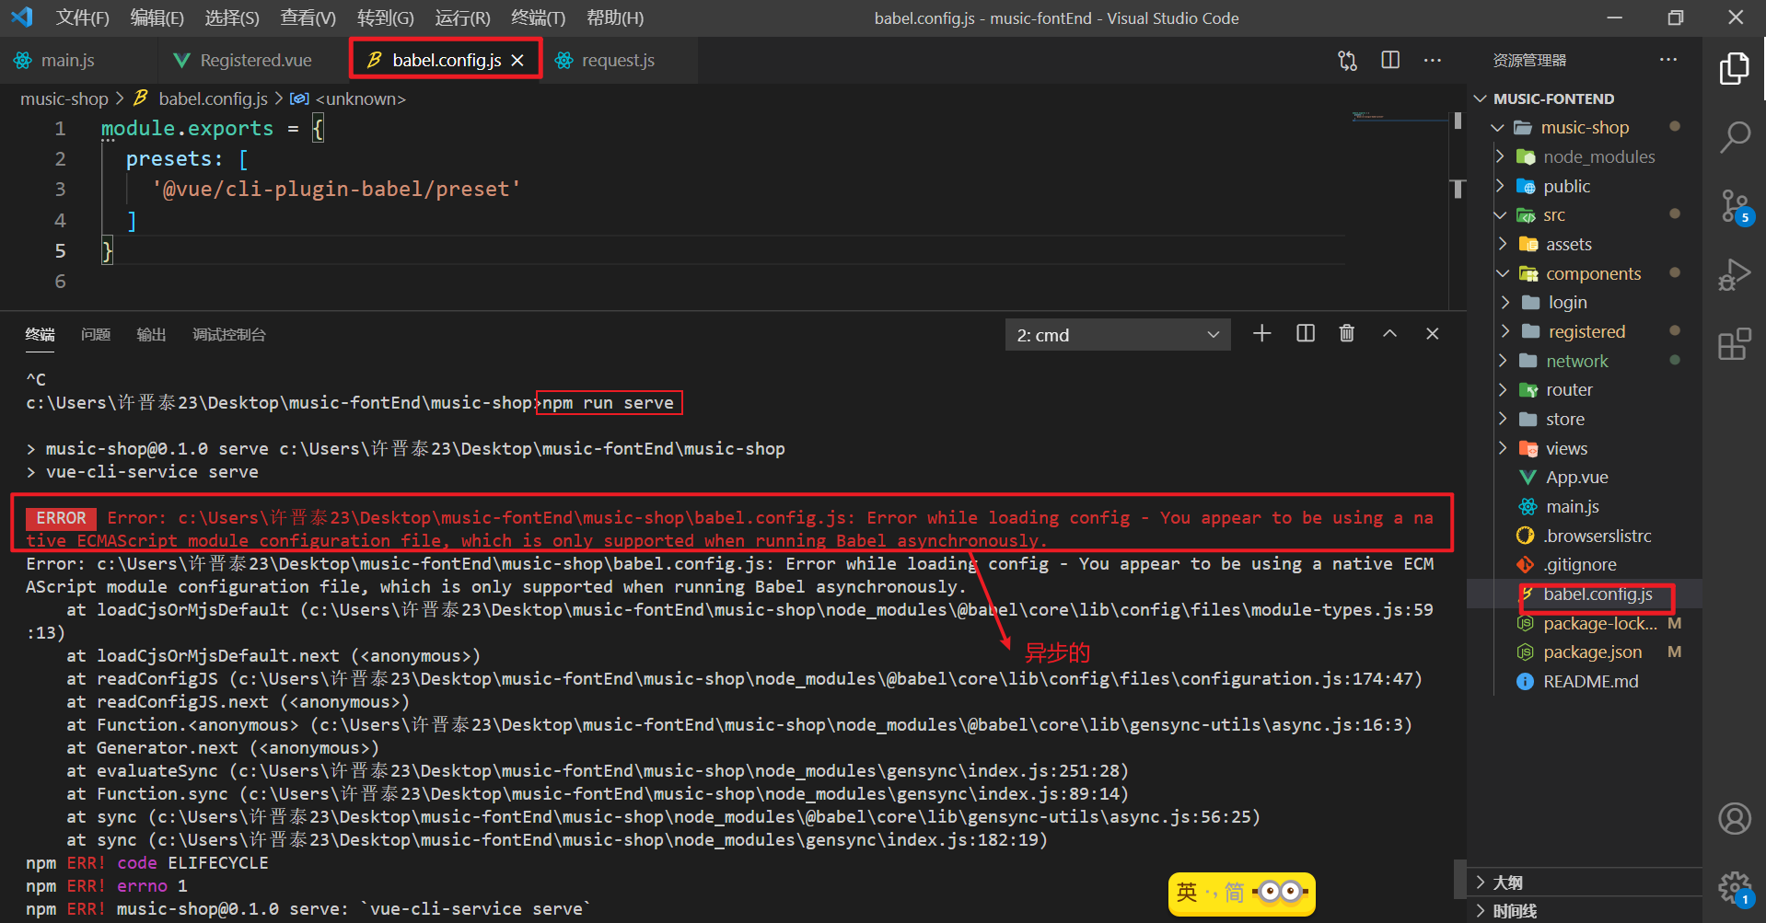Open the Search sidebar
1766x923 pixels.
[x=1735, y=136]
